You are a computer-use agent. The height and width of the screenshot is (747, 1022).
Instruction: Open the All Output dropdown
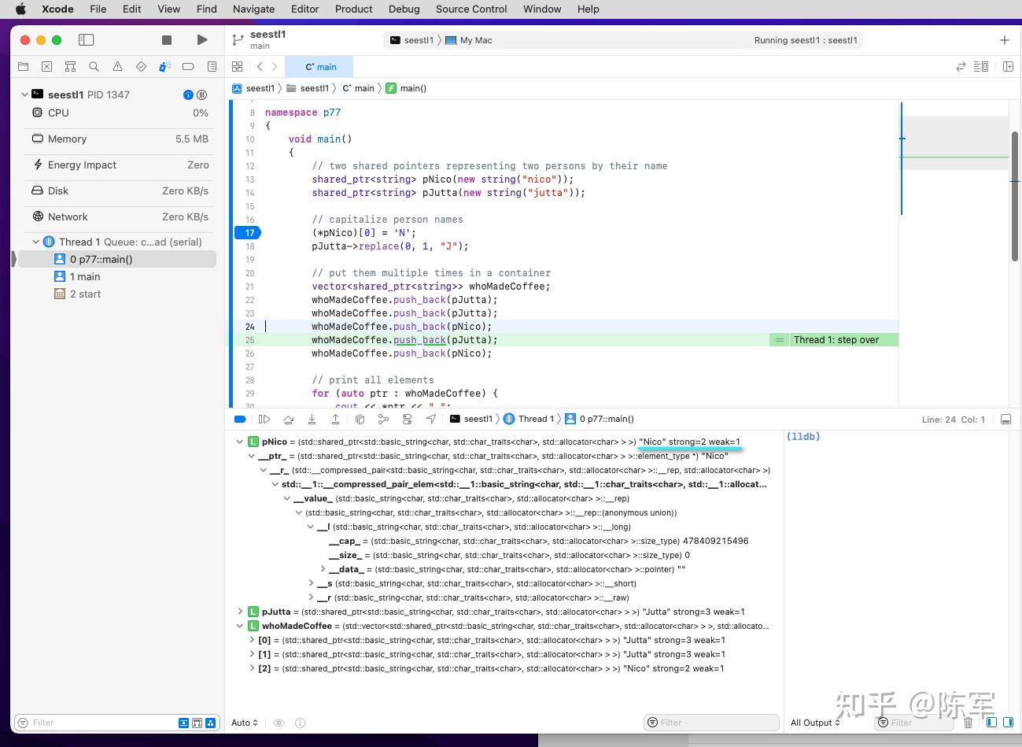pyautogui.click(x=814, y=723)
